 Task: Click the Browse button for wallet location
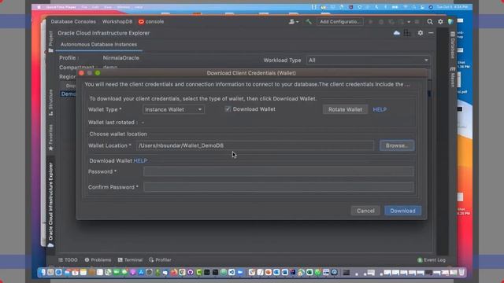point(397,145)
